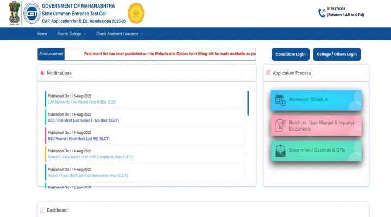This screenshot has height=217, width=391.
Task: Expand the Check Allotment / Vacancy menu
Action: [x=119, y=34]
